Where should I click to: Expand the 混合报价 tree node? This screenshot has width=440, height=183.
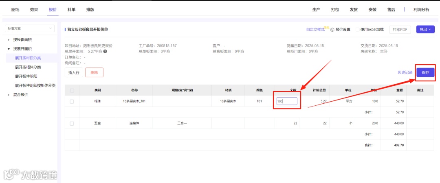click(9, 95)
